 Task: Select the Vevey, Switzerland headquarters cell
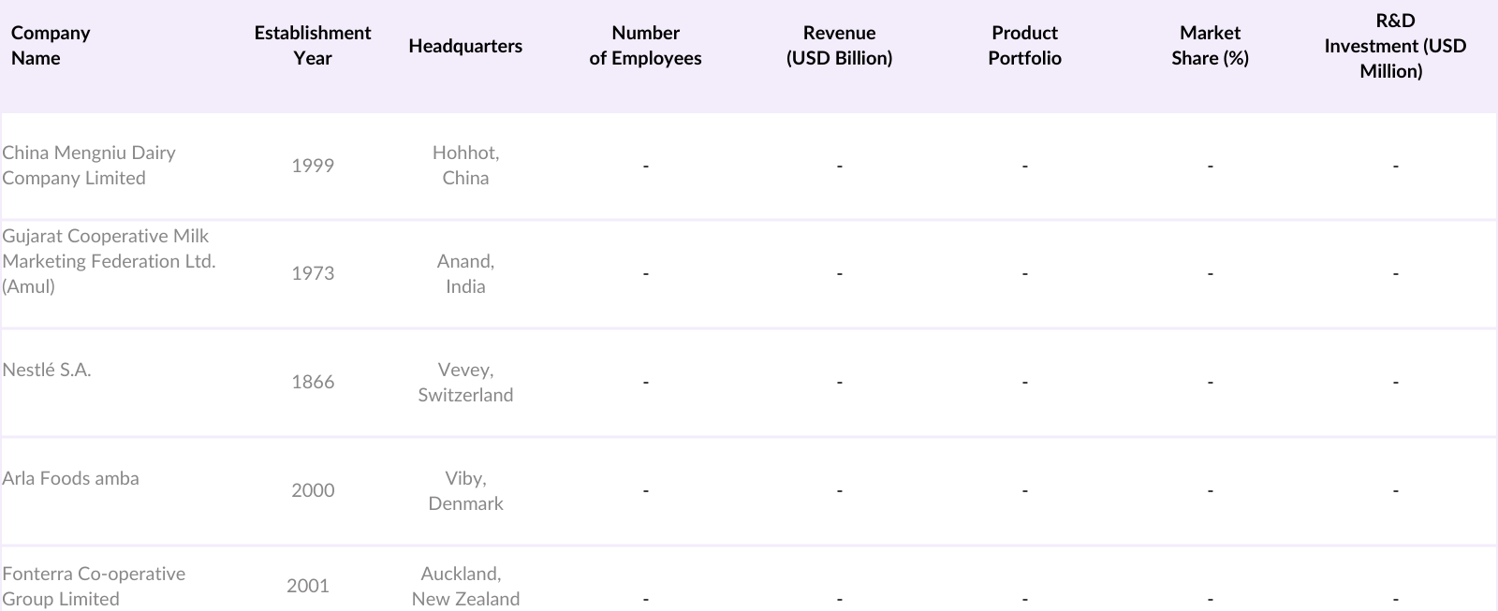[465, 383]
